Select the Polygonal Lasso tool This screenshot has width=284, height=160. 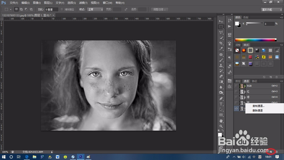point(221,32)
